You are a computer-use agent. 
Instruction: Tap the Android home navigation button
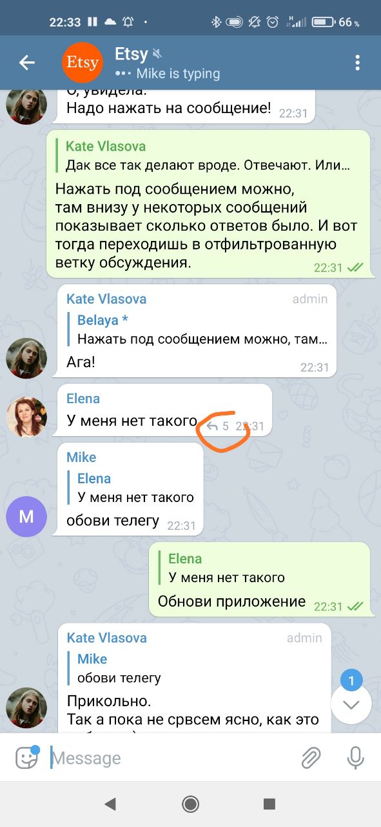tap(190, 803)
